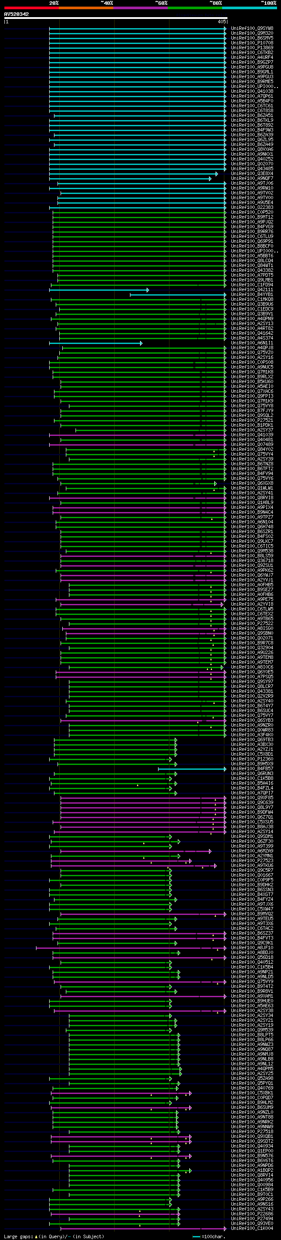Click hit label UniRef100_B6TKL9
Viewport: 281px width, 1240px height.
pos(252,121)
